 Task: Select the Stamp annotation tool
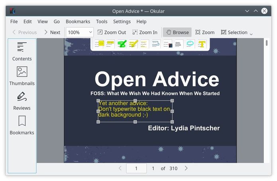click(x=167, y=44)
